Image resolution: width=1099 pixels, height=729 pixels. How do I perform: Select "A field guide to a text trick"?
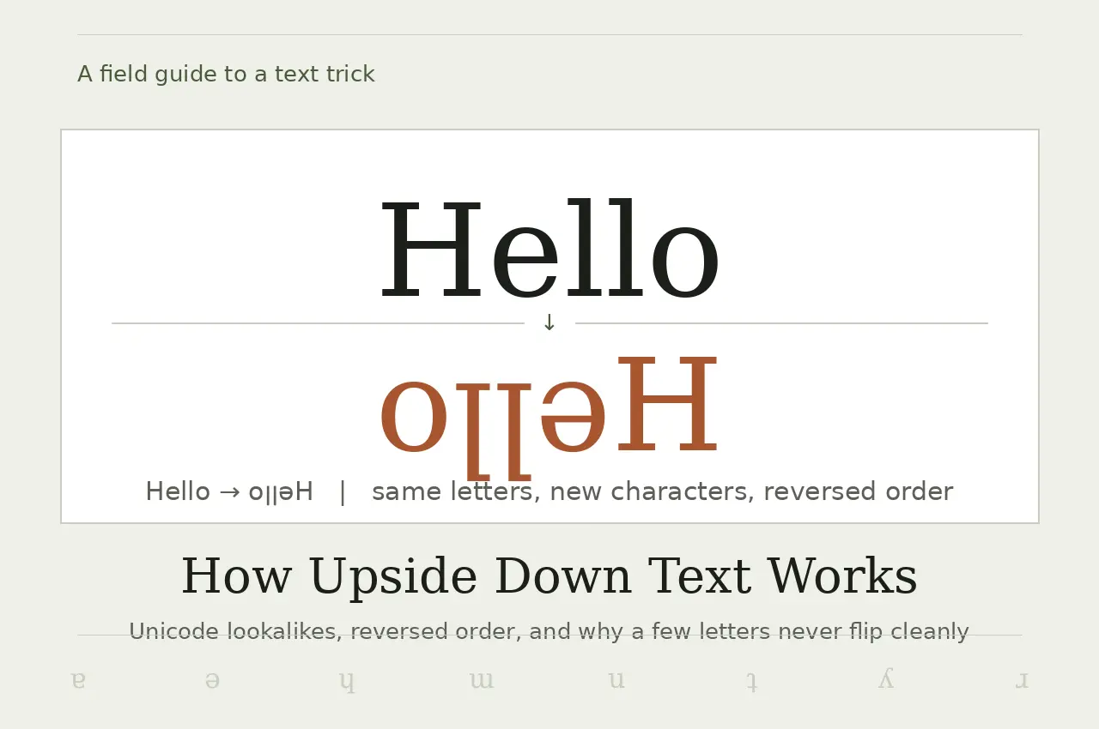pos(226,75)
